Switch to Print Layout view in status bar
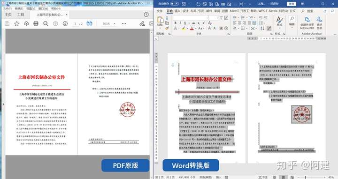338x179 pixels. (283, 177)
